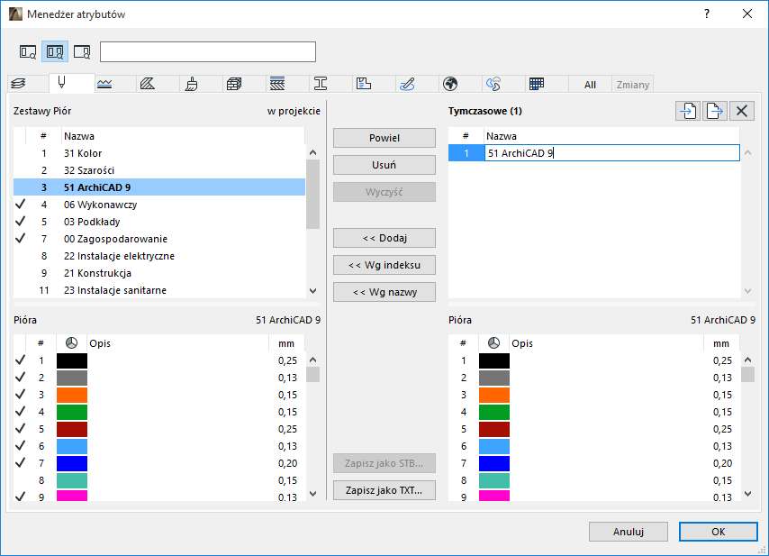Screen dimensions: 769x556
Task: Cancel with the Anuluj button
Action: coord(629,532)
